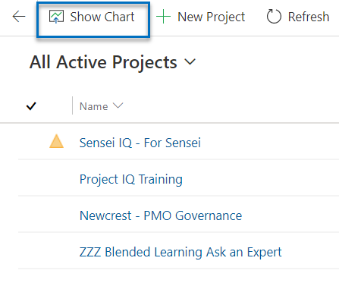Image resolution: width=339 pixels, height=283 pixels.
Task: Click the green plus New Project icon
Action: (163, 17)
